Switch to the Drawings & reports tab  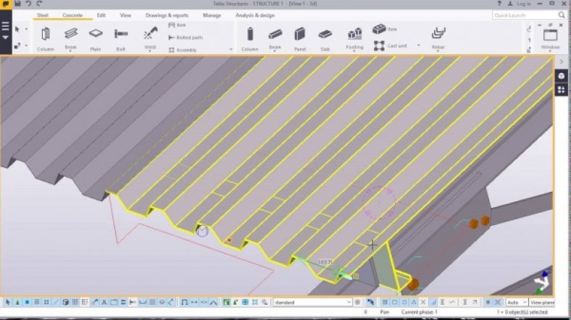[x=167, y=14]
